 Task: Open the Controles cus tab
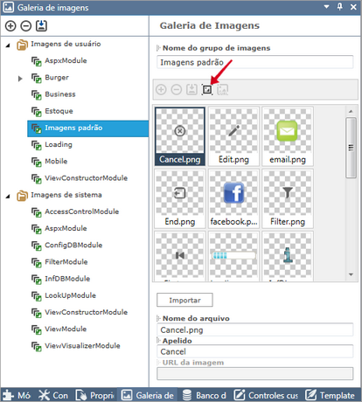(x=267, y=395)
